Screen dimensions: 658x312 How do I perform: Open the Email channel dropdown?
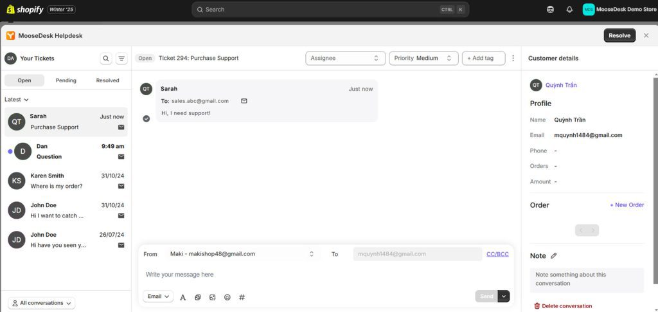click(158, 297)
